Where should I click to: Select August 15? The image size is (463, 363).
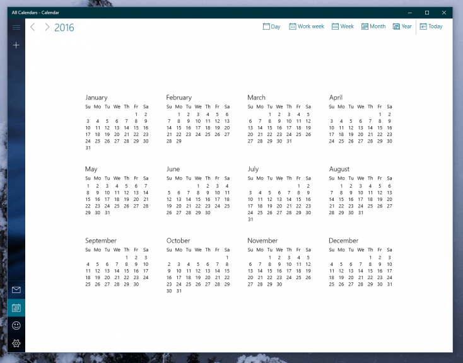[x=341, y=200]
